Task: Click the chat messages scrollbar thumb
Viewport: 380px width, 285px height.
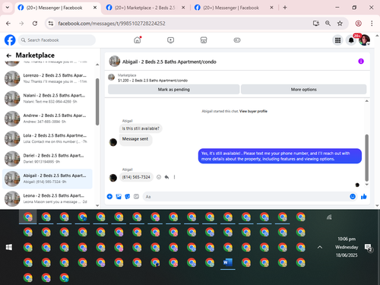Action: pos(366,158)
